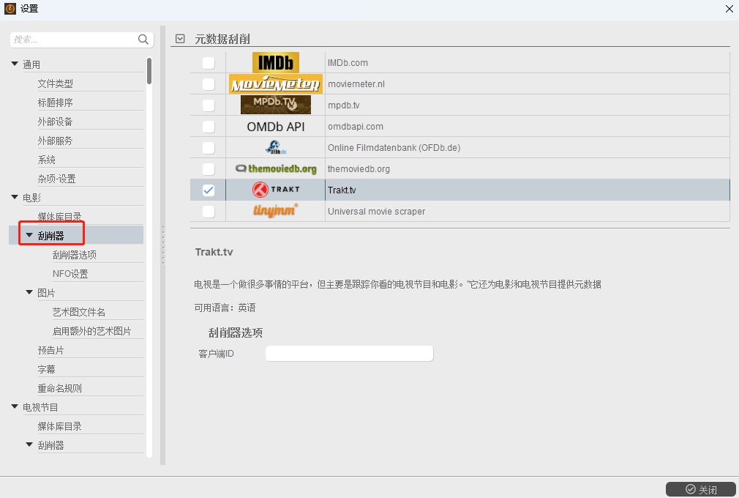Enable the omdbapi.com checkbox
This screenshot has width=739, height=498.
click(209, 127)
